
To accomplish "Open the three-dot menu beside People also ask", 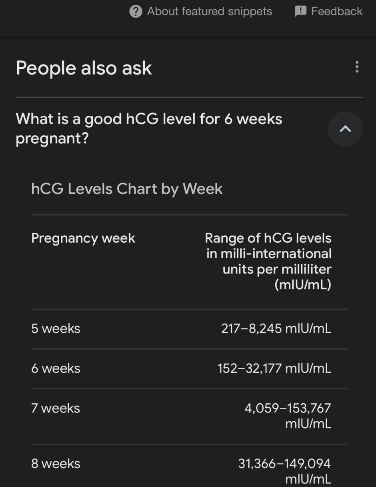I will (x=357, y=67).
